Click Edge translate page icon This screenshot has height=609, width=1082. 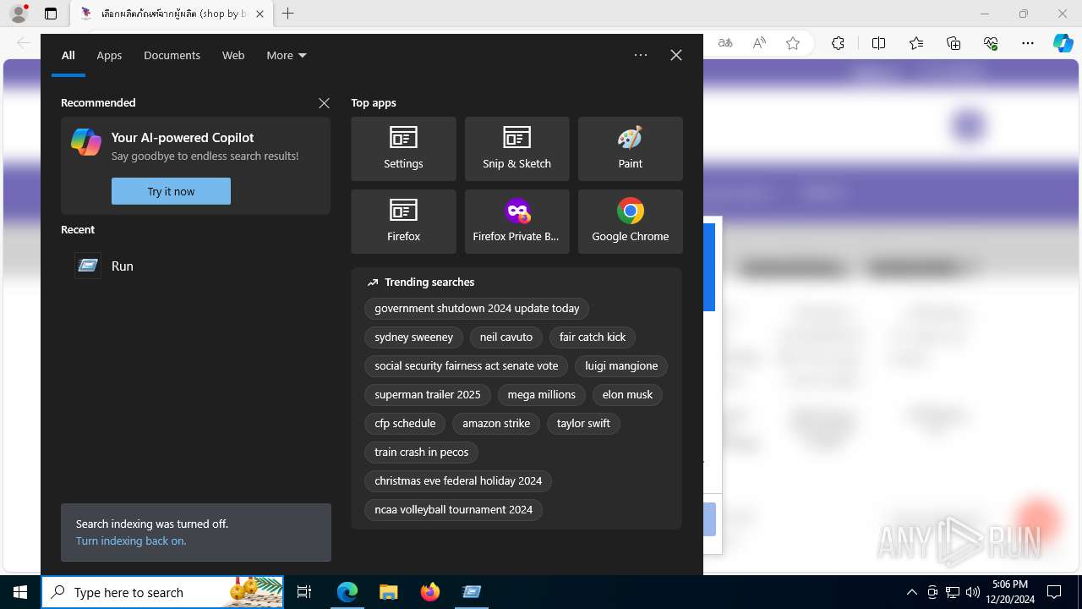pyautogui.click(x=725, y=43)
